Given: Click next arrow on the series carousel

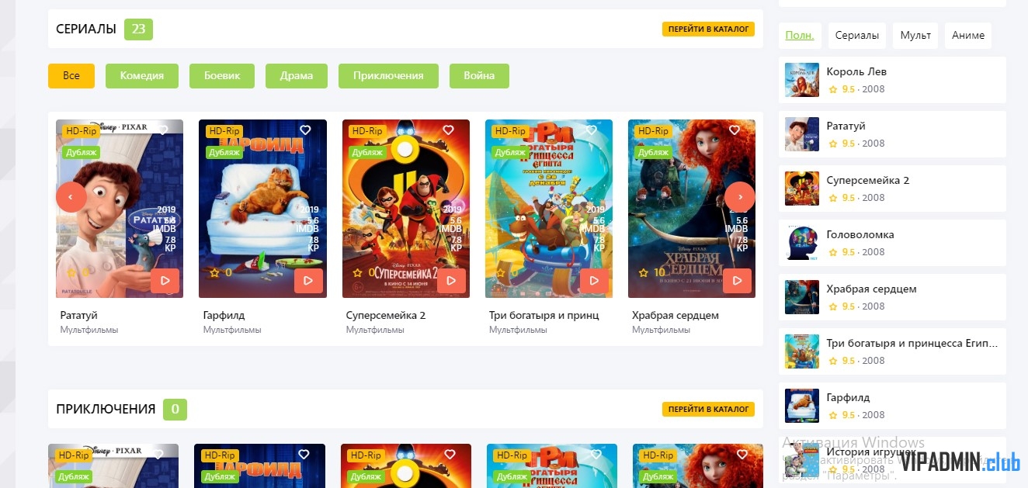Looking at the screenshot, I should 740,197.
